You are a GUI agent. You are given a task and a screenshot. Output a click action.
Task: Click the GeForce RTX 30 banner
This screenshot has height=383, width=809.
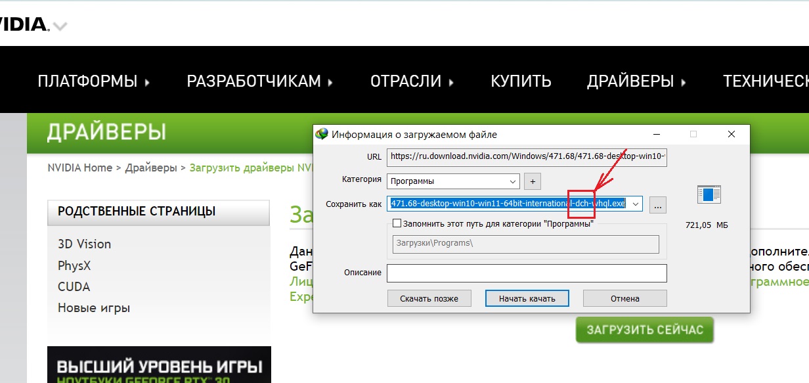pyautogui.click(x=159, y=365)
